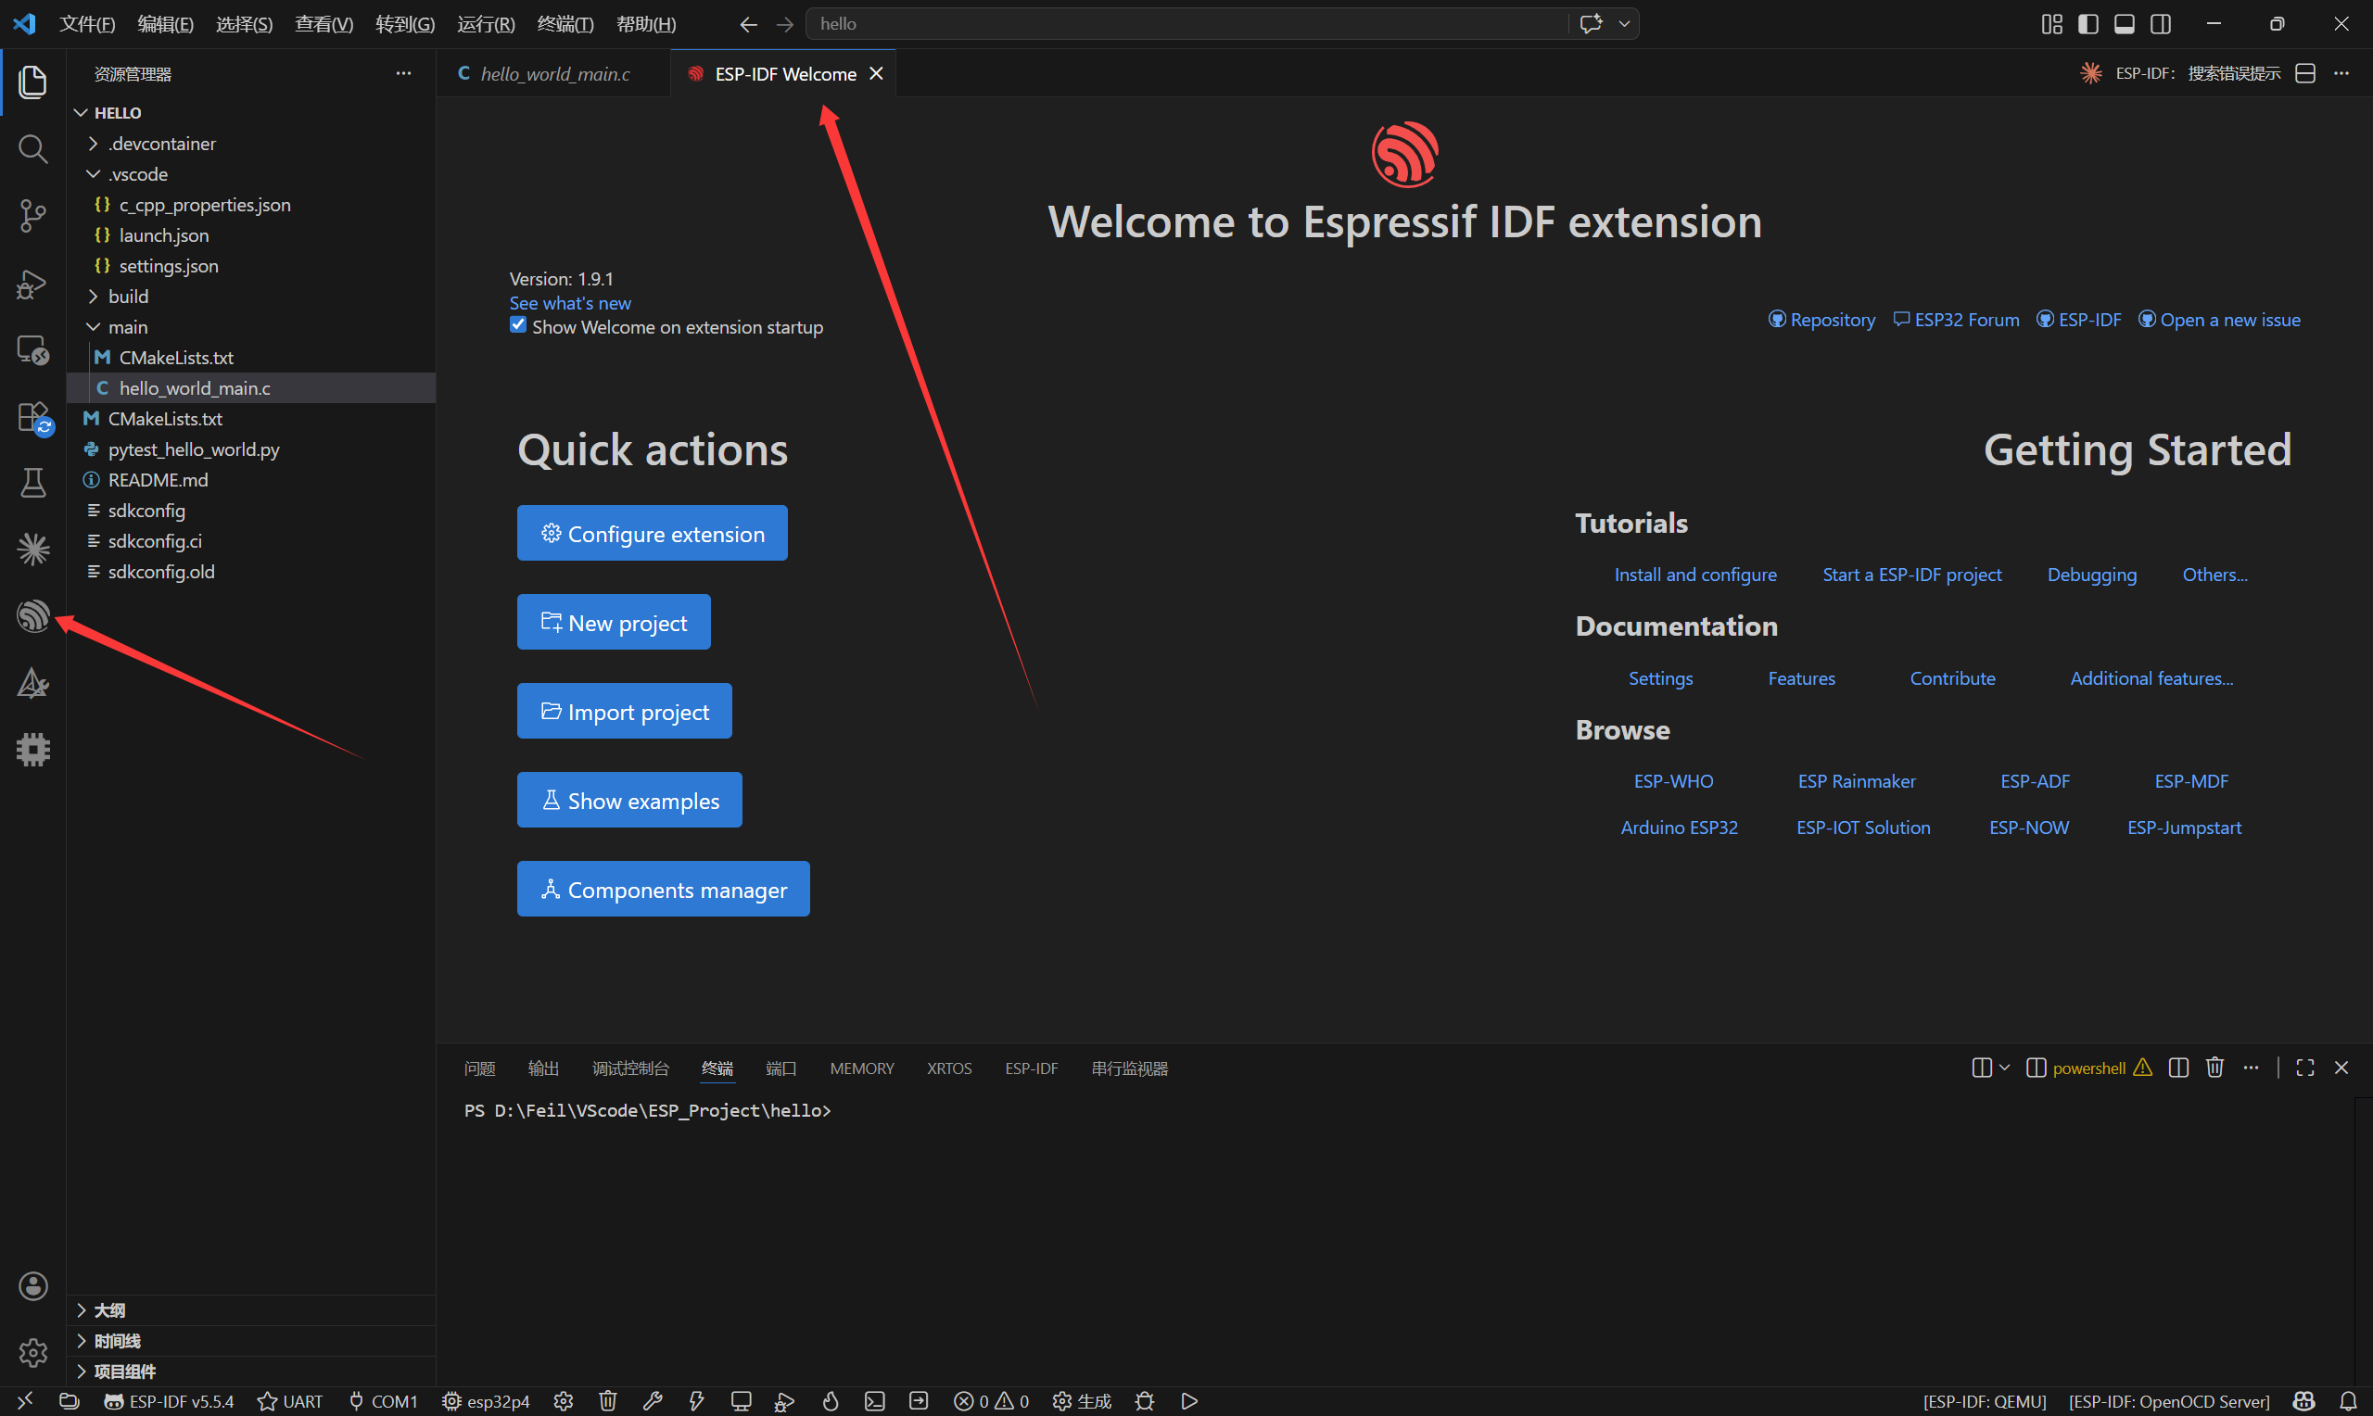Open new terminal profile dropdown arrow

pos(2005,1068)
